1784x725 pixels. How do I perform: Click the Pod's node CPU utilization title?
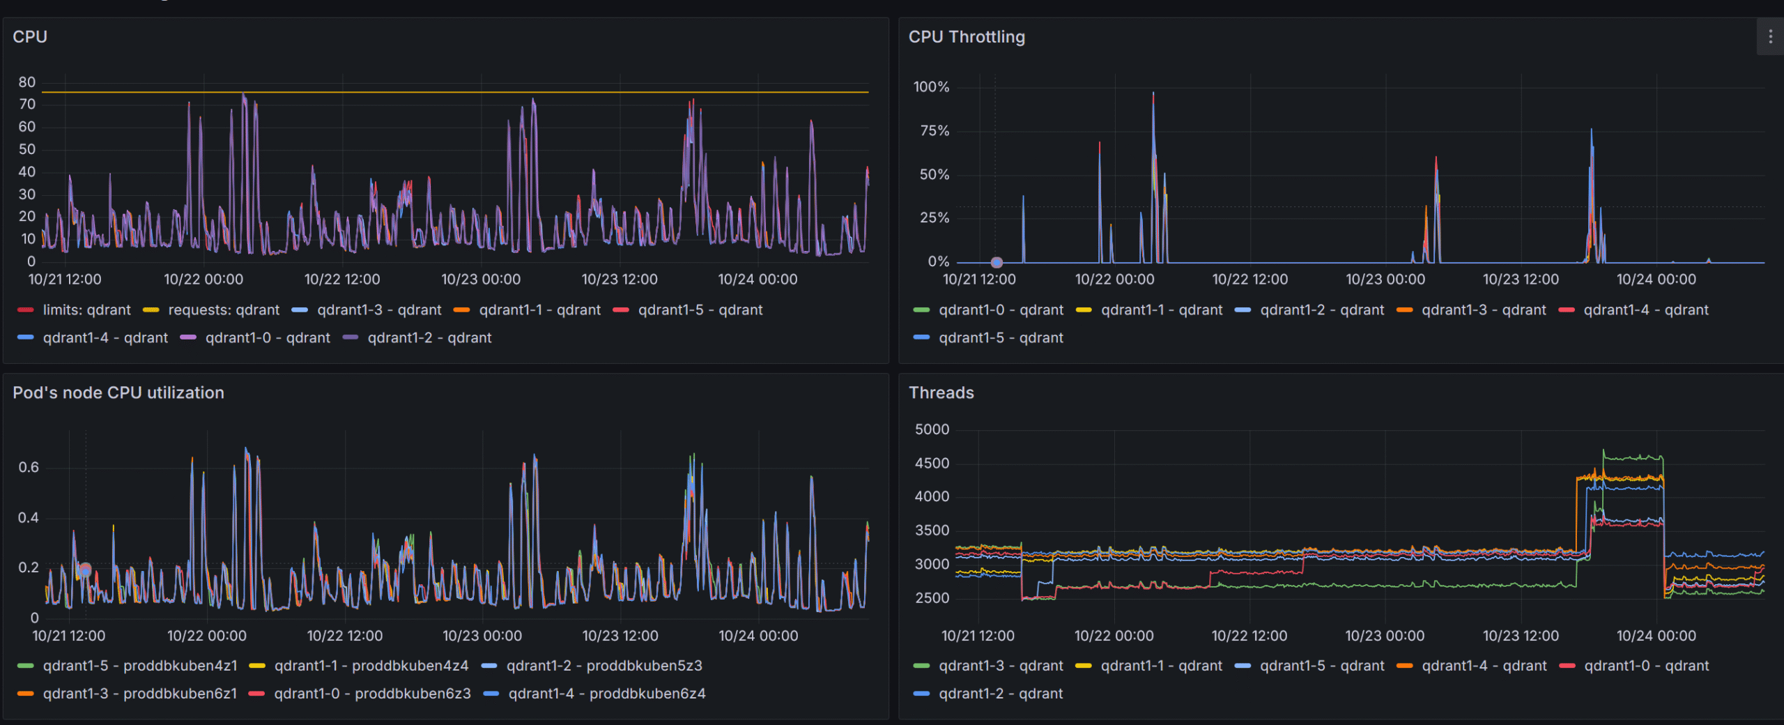click(118, 393)
